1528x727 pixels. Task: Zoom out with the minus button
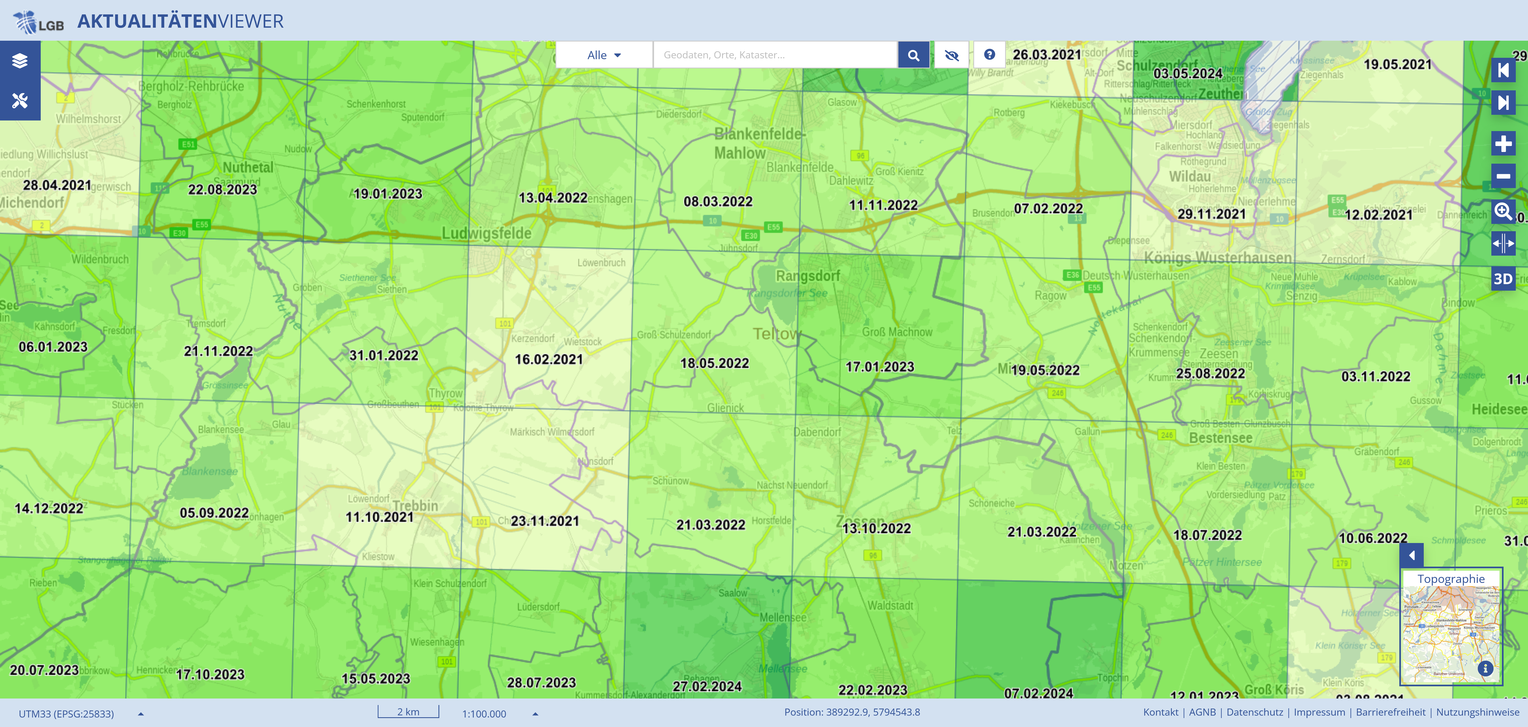click(x=1503, y=176)
